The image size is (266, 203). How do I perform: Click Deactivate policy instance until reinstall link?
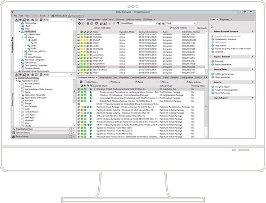coord(233,49)
